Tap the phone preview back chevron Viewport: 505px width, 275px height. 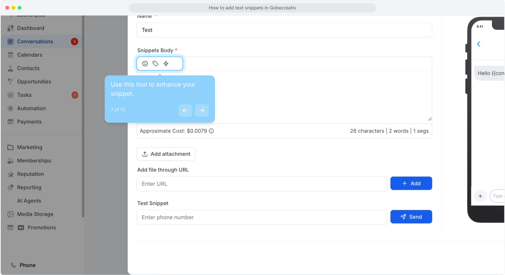pyautogui.click(x=479, y=44)
